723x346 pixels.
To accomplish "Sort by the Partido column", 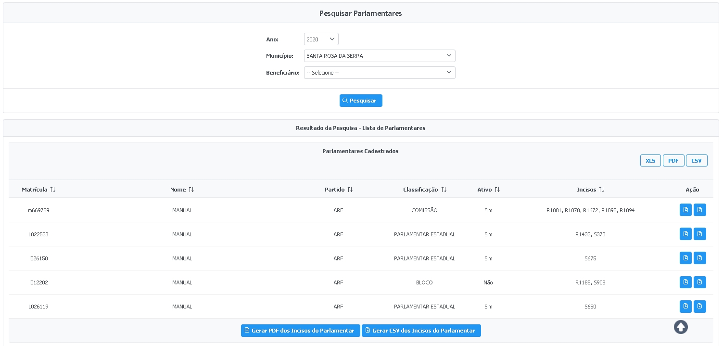I will coord(350,190).
